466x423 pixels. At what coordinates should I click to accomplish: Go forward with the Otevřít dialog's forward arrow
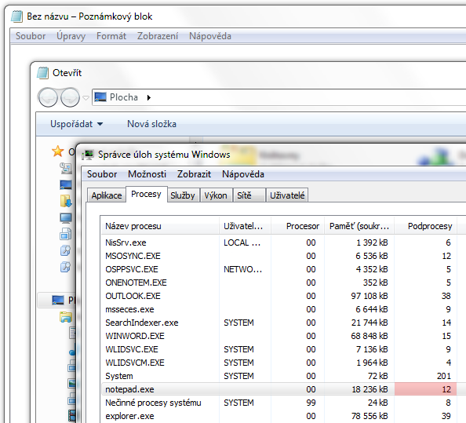(70, 97)
